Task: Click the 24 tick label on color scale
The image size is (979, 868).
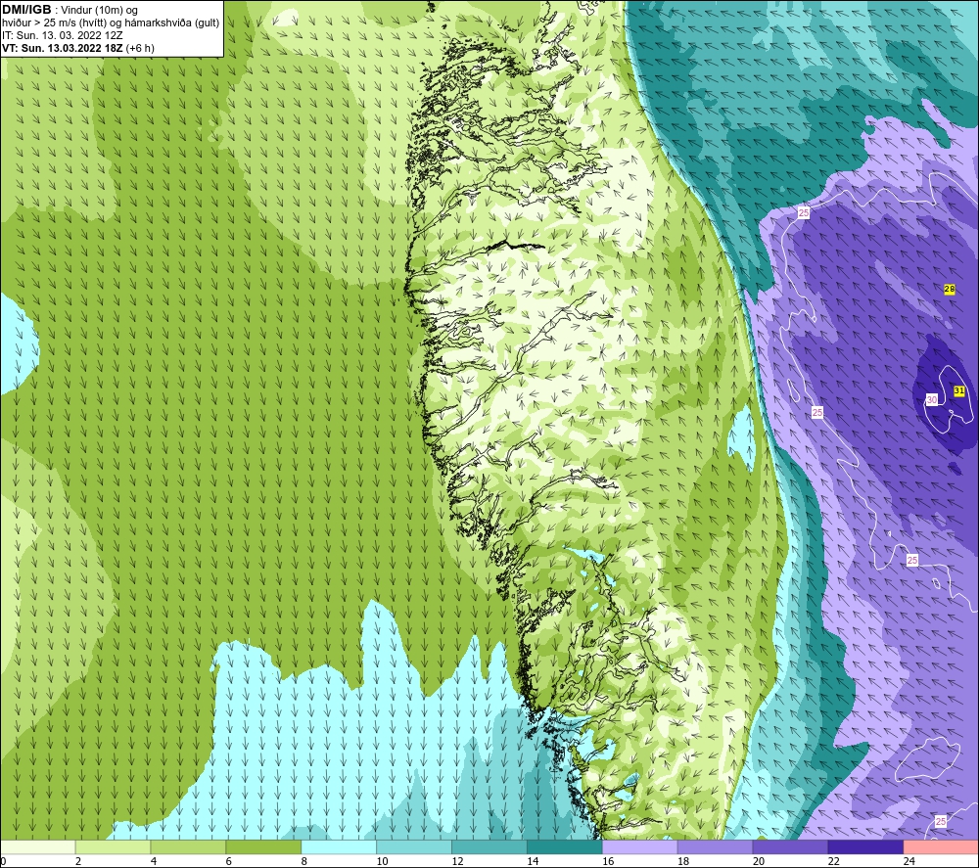Action: tap(909, 861)
